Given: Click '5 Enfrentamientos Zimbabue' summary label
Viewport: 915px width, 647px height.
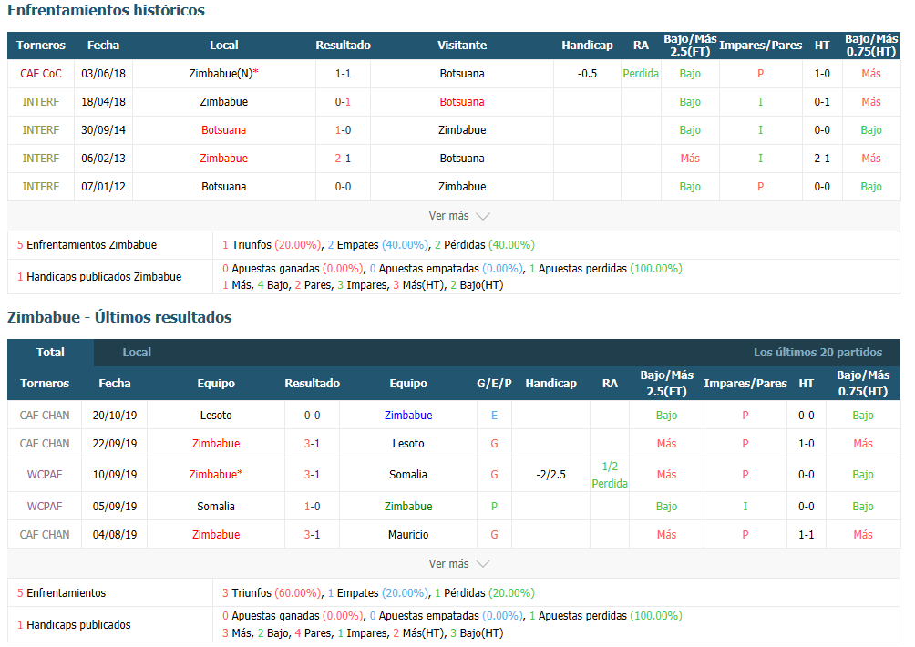Looking at the screenshot, I should pyautogui.click(x=87, y=245).
